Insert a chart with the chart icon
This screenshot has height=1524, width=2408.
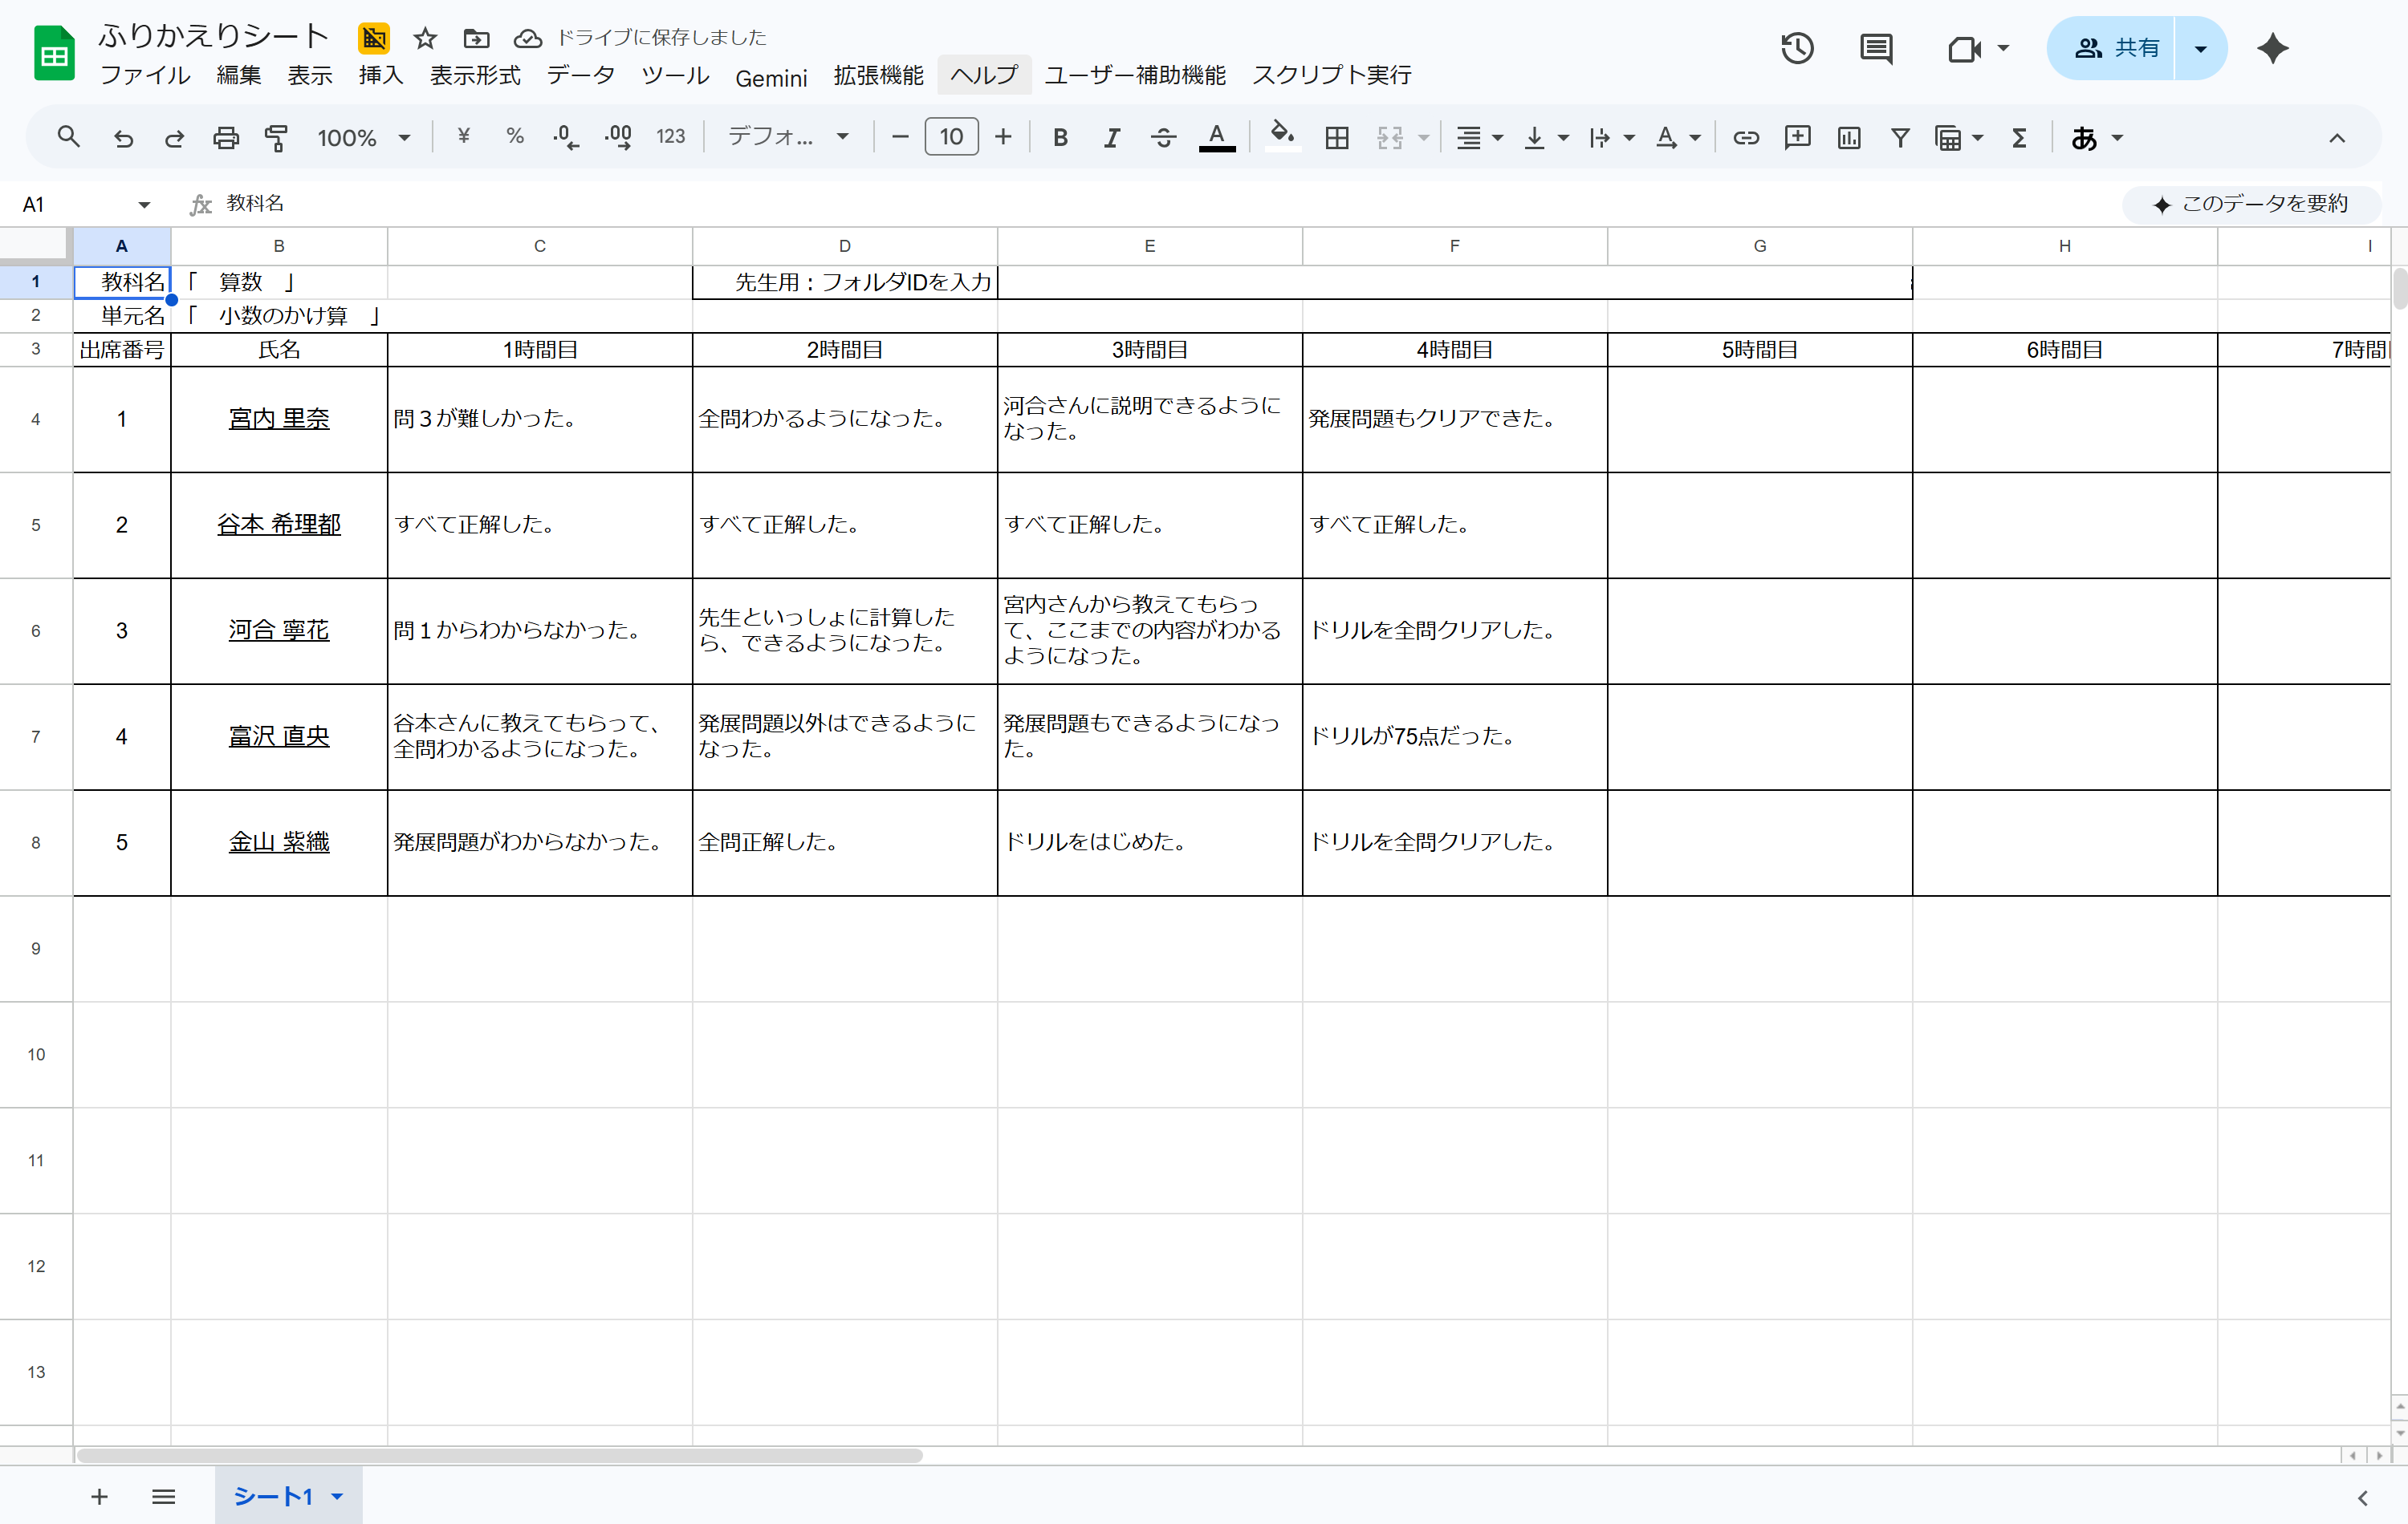(1849, 138)
